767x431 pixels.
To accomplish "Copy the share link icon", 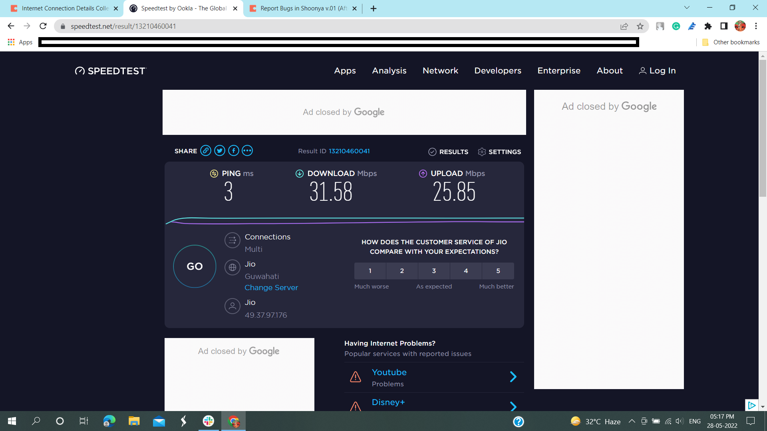I will 206,151.
